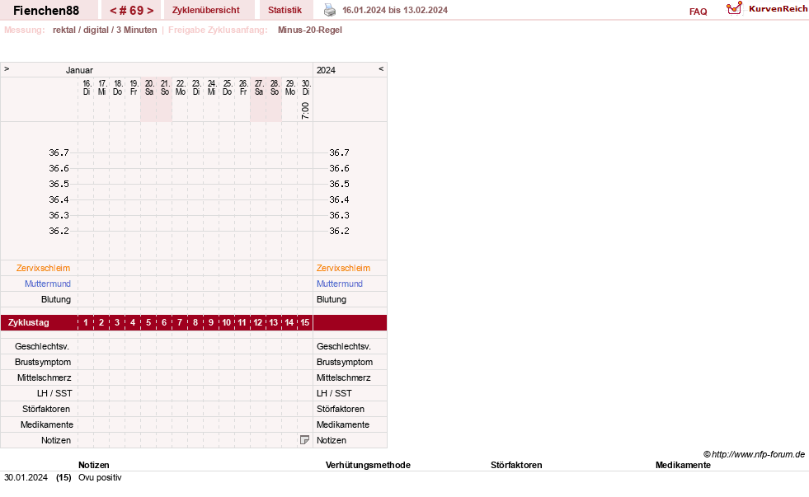Click the left Störfaktoren row label
The image size is (809, 497).
click(x=46, y=409)
